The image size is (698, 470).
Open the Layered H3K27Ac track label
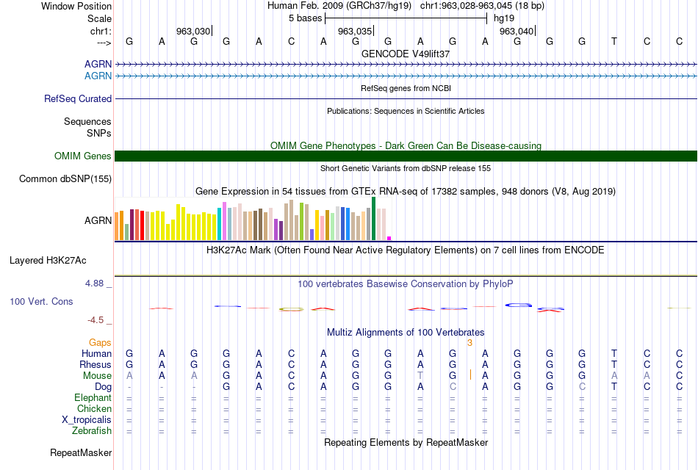pos(48,261)
